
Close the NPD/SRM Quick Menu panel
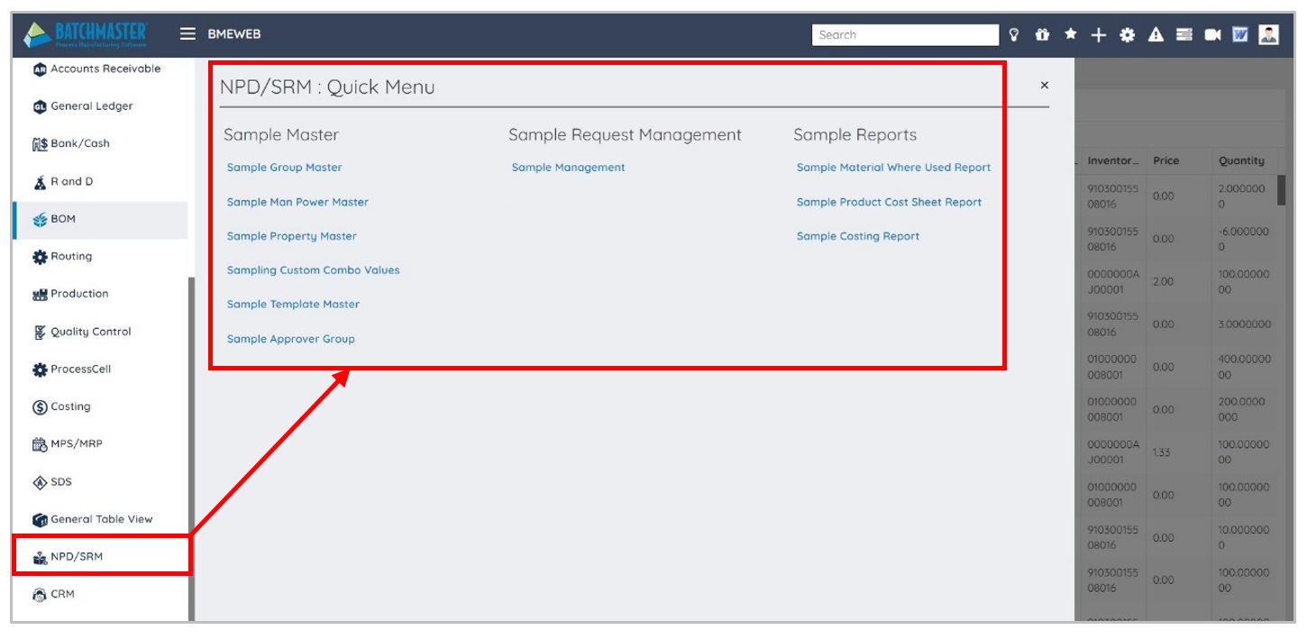tap(1045, 86)
